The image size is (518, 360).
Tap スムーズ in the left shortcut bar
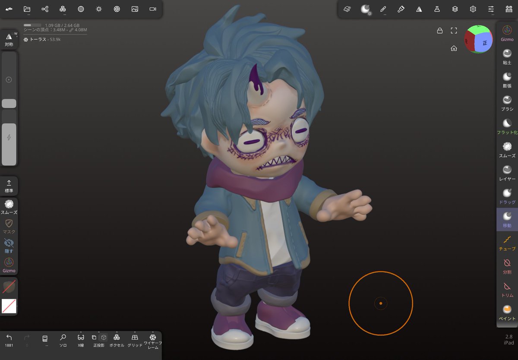tap(9, 207)
